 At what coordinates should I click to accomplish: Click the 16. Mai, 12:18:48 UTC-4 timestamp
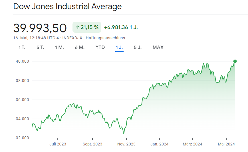pyautogui.click(x=36, y=38)
